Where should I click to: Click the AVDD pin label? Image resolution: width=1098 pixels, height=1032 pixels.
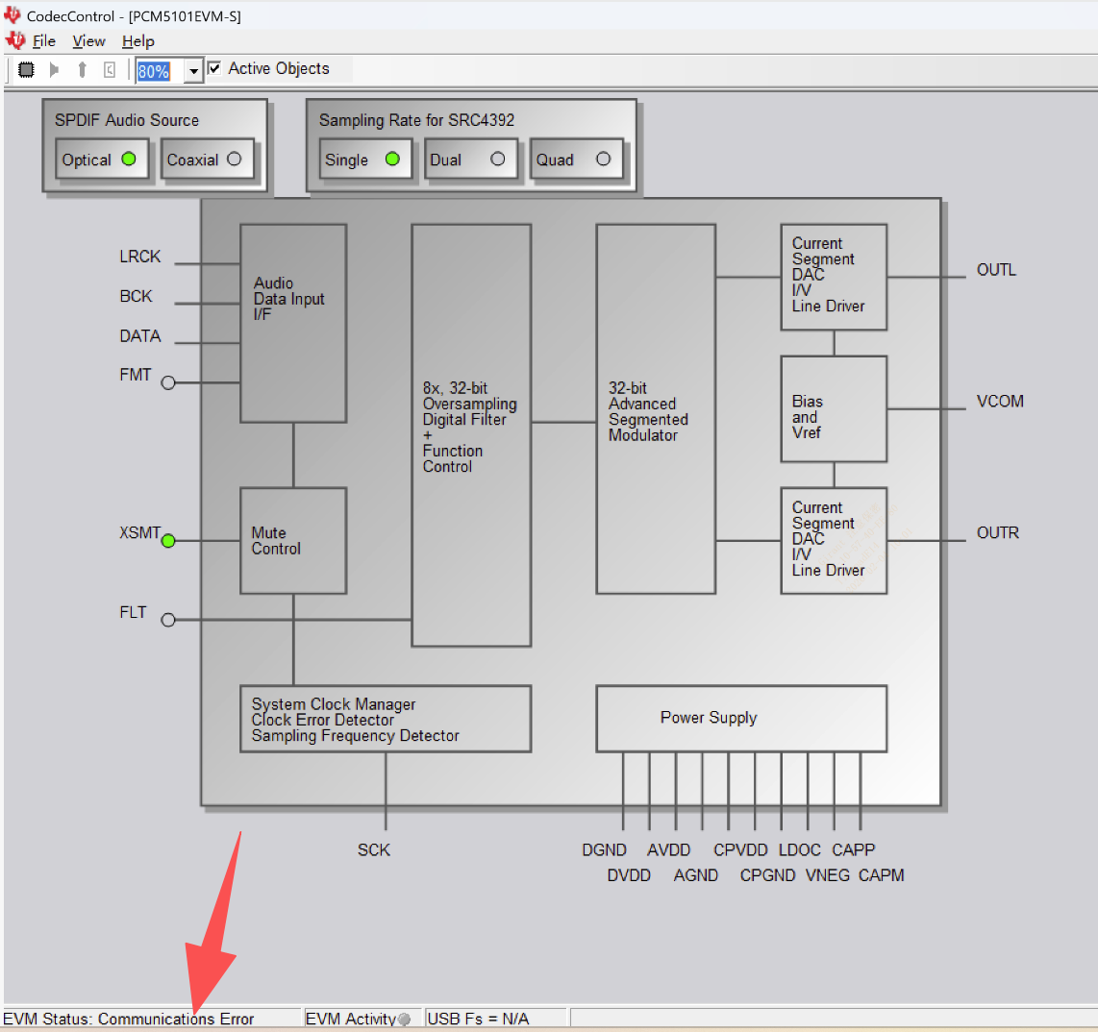tap(669, 850)
